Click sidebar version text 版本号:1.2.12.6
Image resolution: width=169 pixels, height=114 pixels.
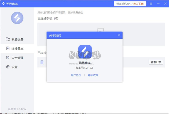click(x=17, y=109)
